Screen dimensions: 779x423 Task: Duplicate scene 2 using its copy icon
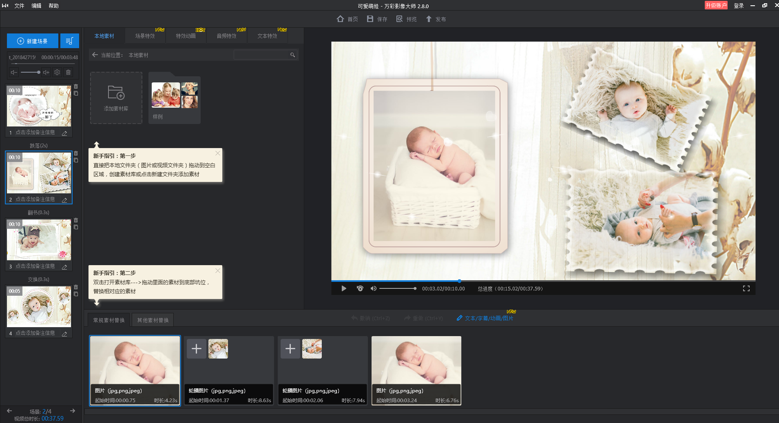click(x=76, y=160)
